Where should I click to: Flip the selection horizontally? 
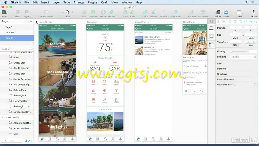[248, 42]
